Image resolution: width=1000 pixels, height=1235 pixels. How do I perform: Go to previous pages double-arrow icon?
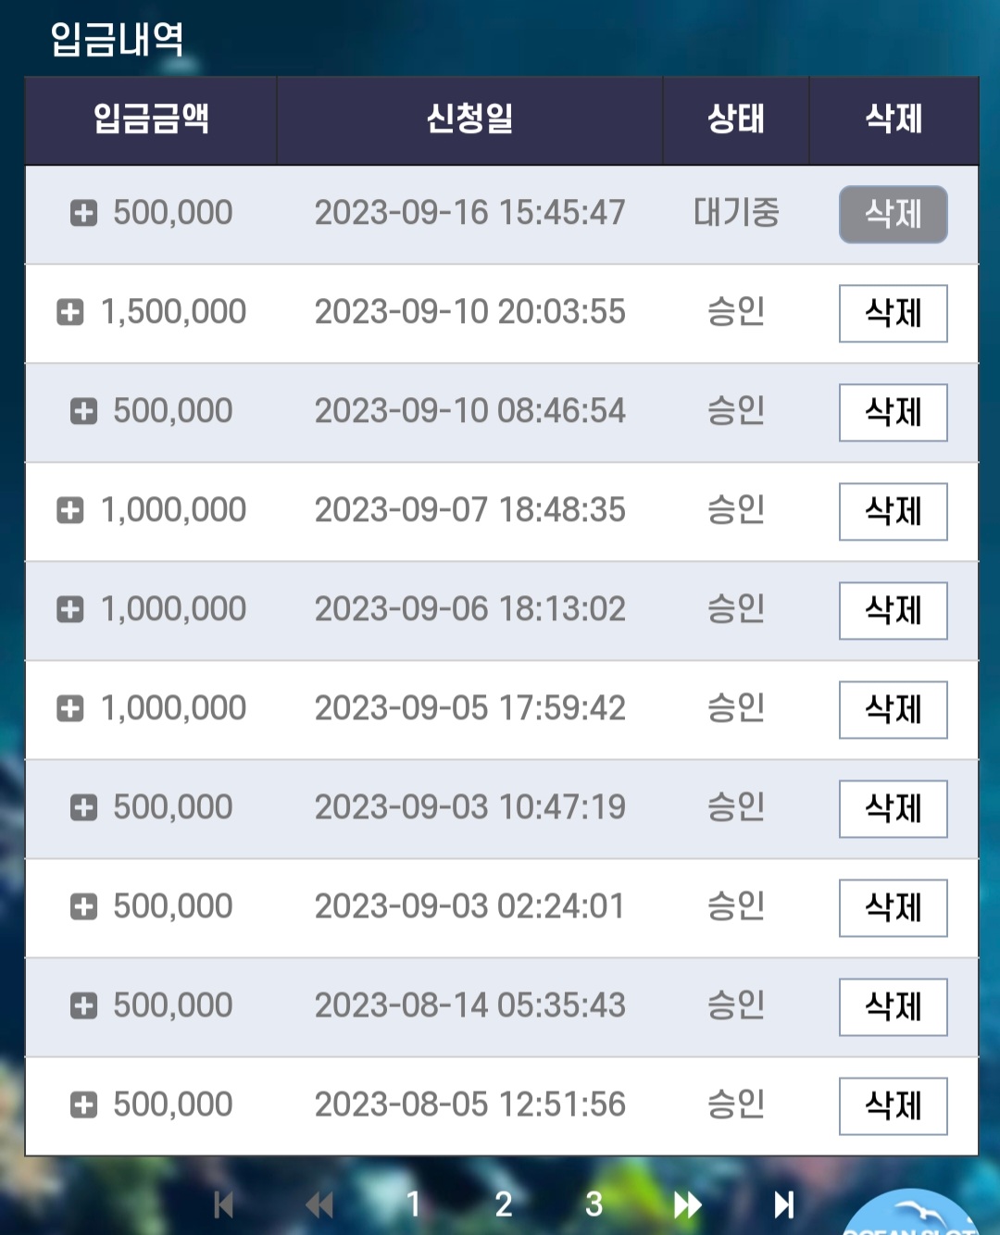pyautogui.click(x=319, y=1204)
